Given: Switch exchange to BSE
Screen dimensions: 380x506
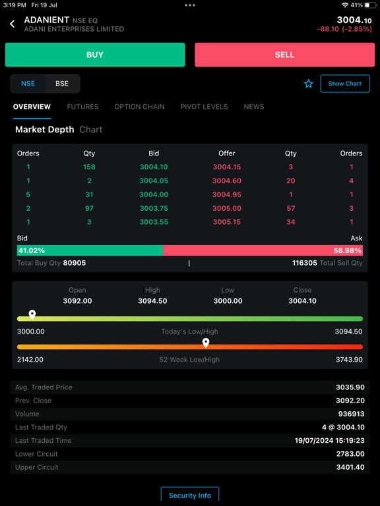Looking at the screenshot, I should click(x=62, y=84).
